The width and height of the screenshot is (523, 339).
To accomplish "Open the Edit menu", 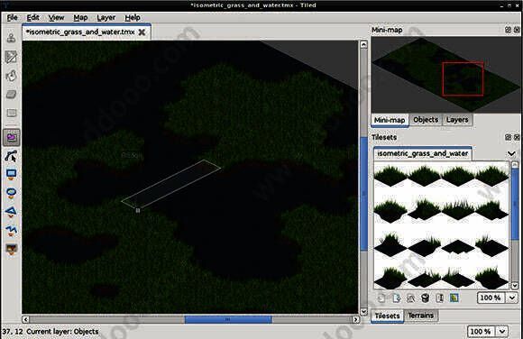I will 32,17.
